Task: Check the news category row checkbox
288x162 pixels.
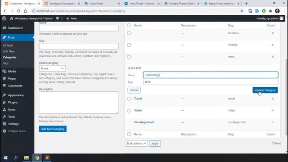Action: tap(129, 57)
